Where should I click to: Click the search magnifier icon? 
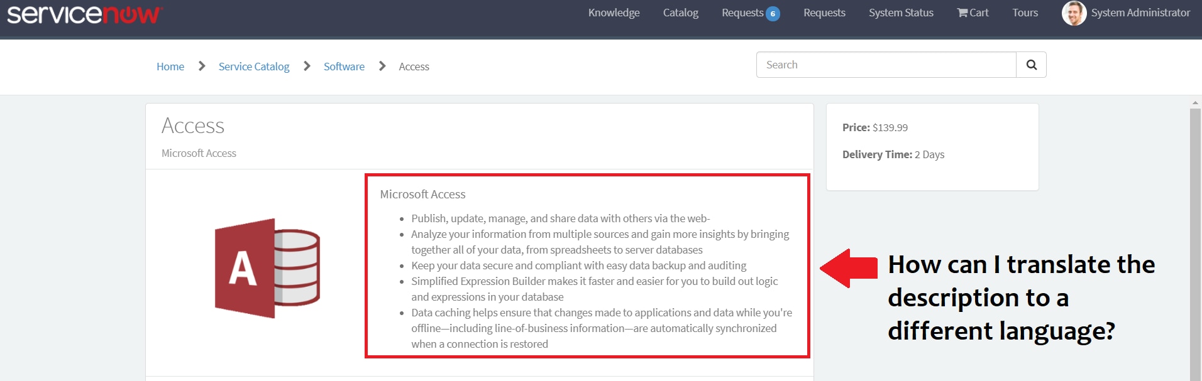[1030, 64]
